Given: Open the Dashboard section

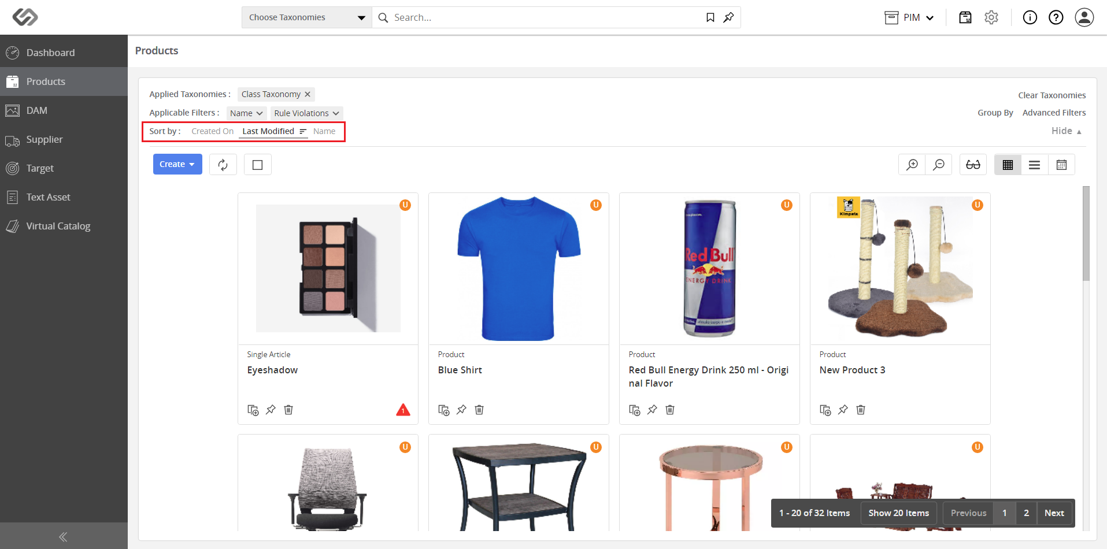Looking at the screenshot, I should [x=64, y=53].
